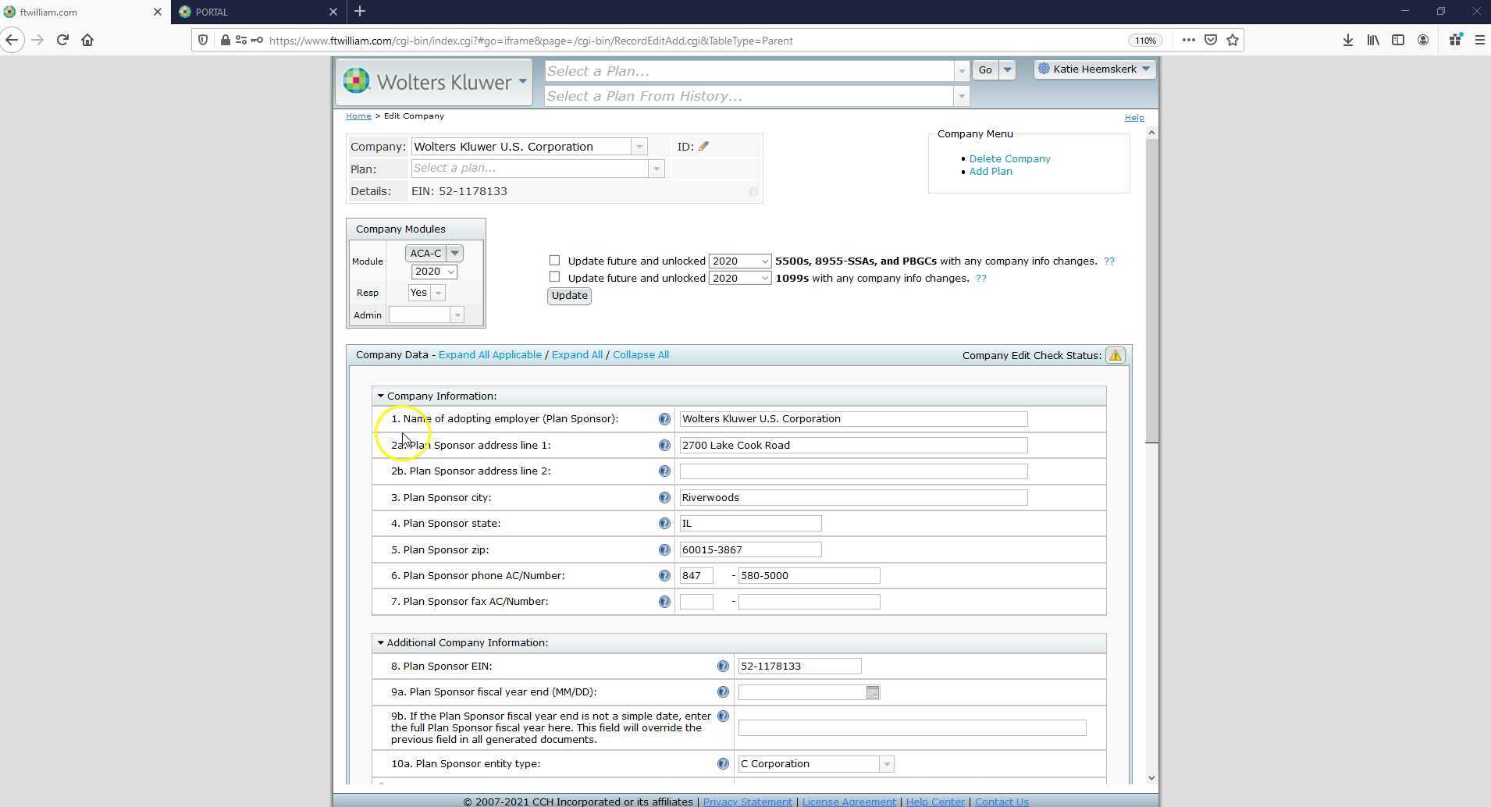
Task: Click the Delete Company link
Action: click(1010, 158)
